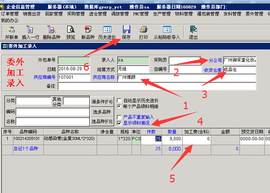The image size is (270, 193).
Task: Click the 退出 exit icon
Action: pyautogui.click(x=193, y=30)
